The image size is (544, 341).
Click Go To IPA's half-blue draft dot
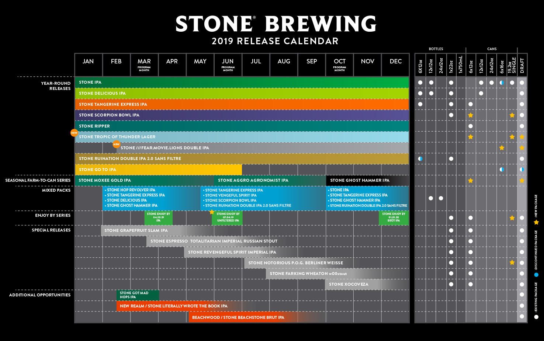pyautogui.click(x=522, y=170)
